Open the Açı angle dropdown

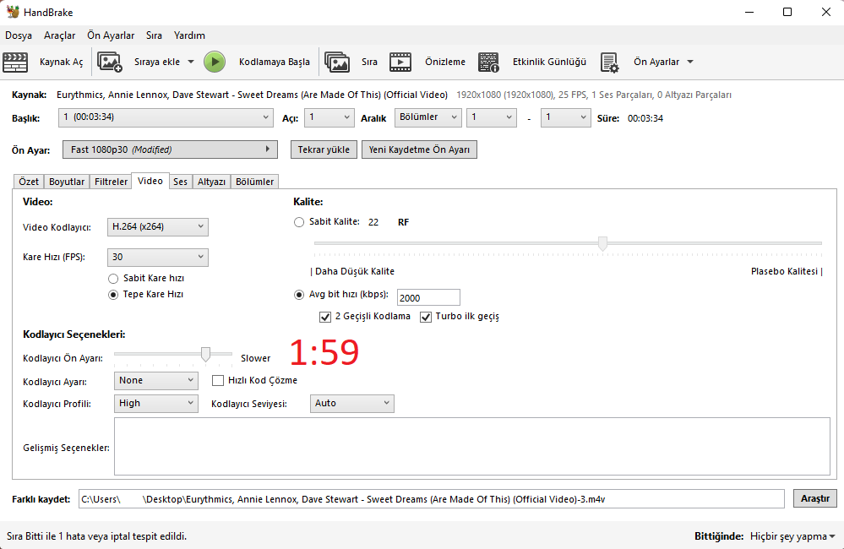coord(329,117)
